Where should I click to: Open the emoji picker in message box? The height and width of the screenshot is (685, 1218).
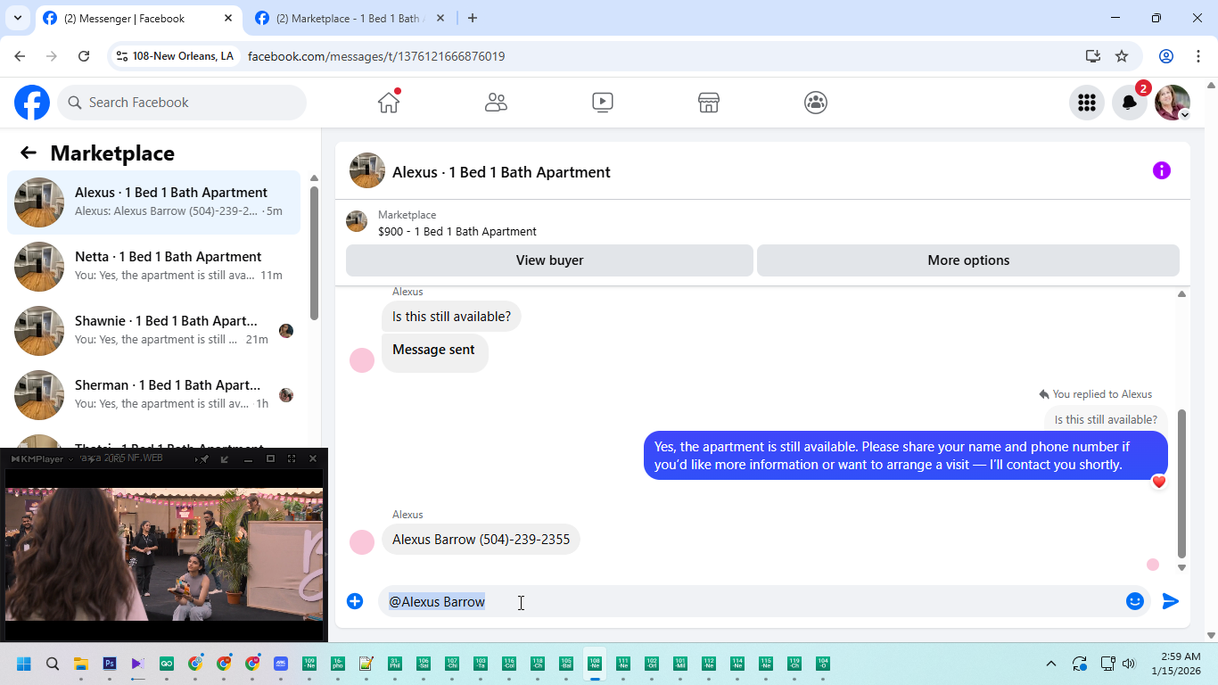click(1134, 601)
